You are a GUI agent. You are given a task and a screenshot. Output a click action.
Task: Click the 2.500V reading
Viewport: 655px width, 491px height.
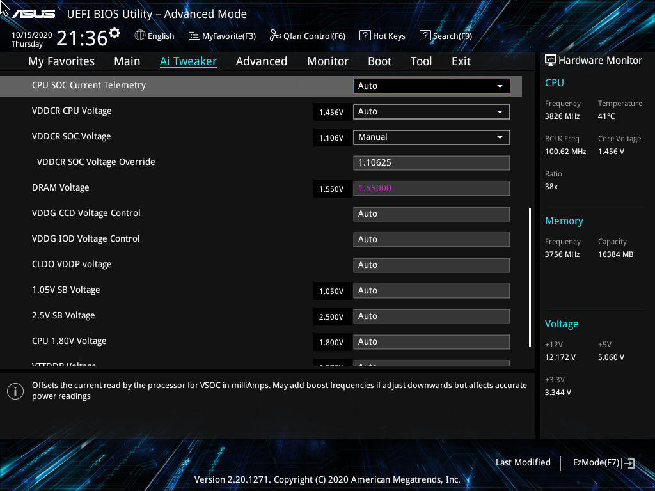point(331,317)
